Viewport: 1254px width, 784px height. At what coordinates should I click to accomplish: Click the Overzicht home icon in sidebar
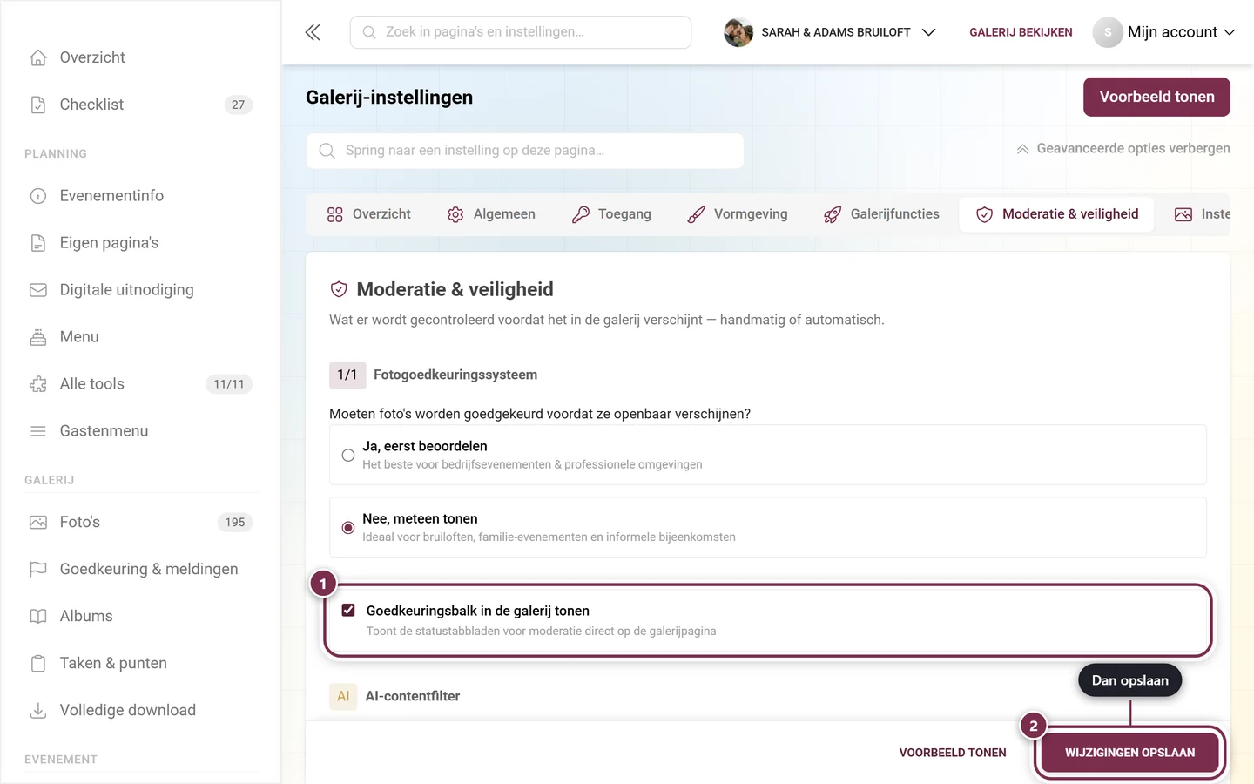[x=38, y=57]
